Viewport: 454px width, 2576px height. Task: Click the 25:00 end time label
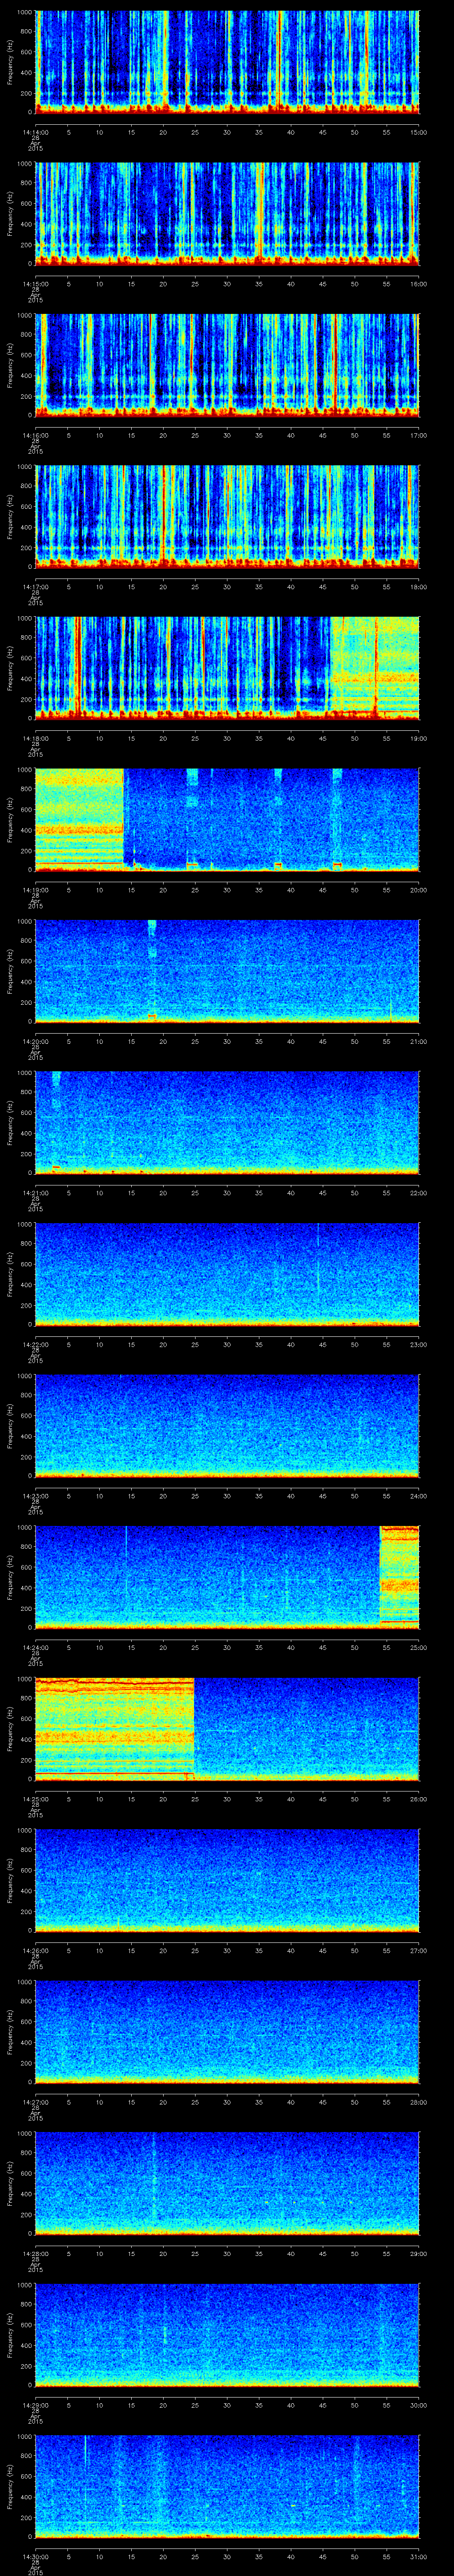click(x=418, y=1647)
